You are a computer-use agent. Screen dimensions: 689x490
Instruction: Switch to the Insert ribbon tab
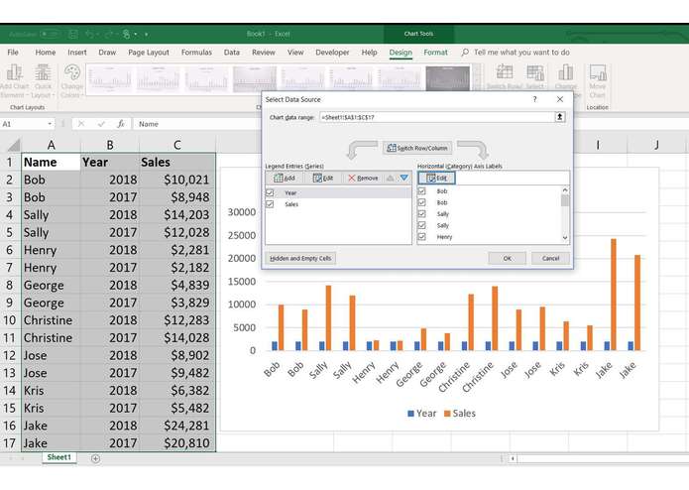77,53
